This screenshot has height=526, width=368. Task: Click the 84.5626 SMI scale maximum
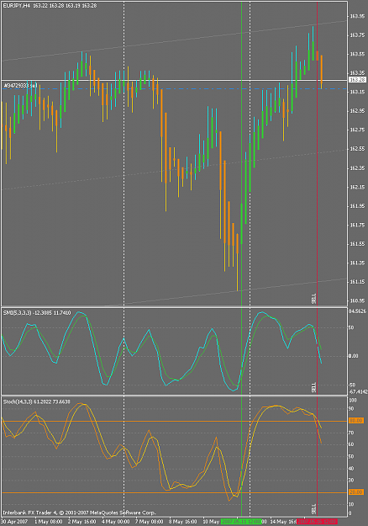coord(357,311)
